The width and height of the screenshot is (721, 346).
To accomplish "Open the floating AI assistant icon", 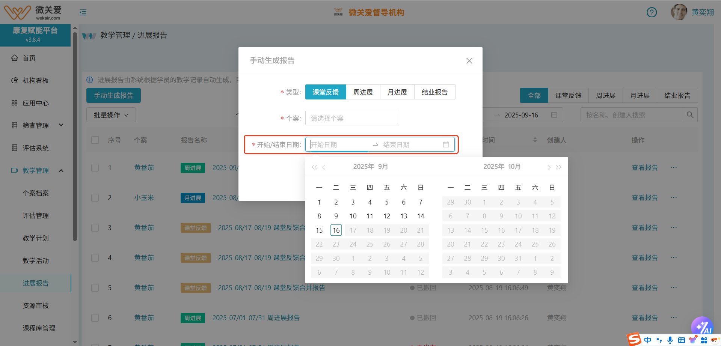I will [701, 326].
